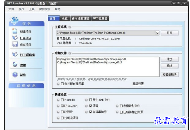Image resolution: width=190 pixels, height=130 pixels.
Task: Open the 高级设置 link
Action: (138, 84)
